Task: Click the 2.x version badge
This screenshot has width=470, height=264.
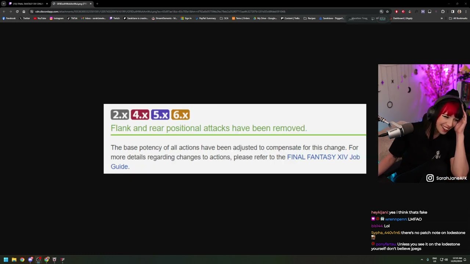Action: 120,115
